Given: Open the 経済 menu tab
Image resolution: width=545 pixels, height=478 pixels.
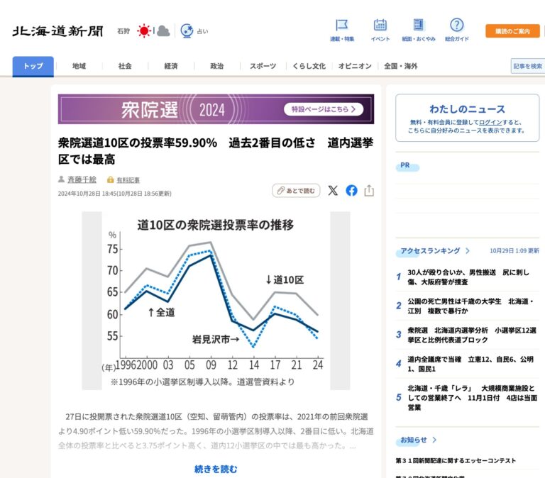Looking at the screenshot, I should (171, 66).
